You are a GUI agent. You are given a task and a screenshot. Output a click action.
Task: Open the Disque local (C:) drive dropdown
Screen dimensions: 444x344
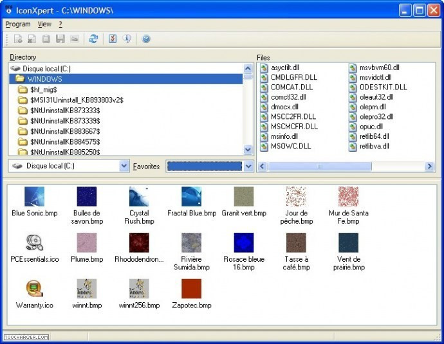124,166
